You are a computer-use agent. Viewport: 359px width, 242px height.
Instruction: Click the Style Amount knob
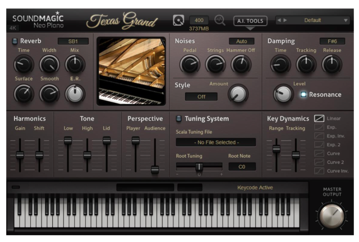(x=238, y=94)
